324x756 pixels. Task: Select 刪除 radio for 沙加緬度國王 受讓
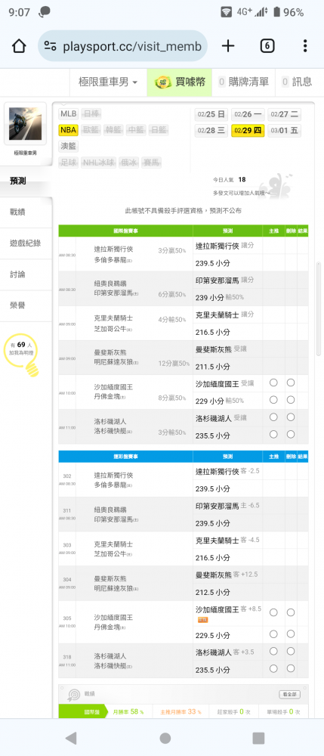coord(291,383)
